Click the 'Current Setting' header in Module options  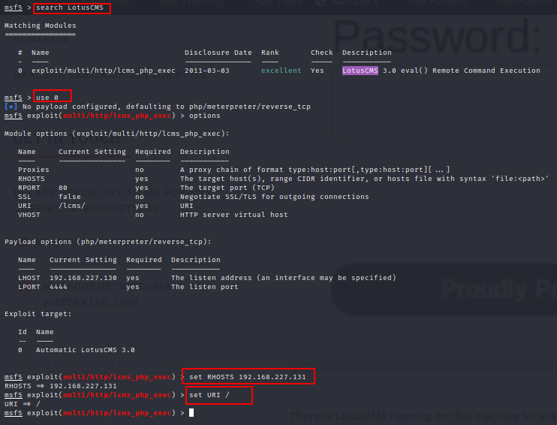[x=92, y=152]
